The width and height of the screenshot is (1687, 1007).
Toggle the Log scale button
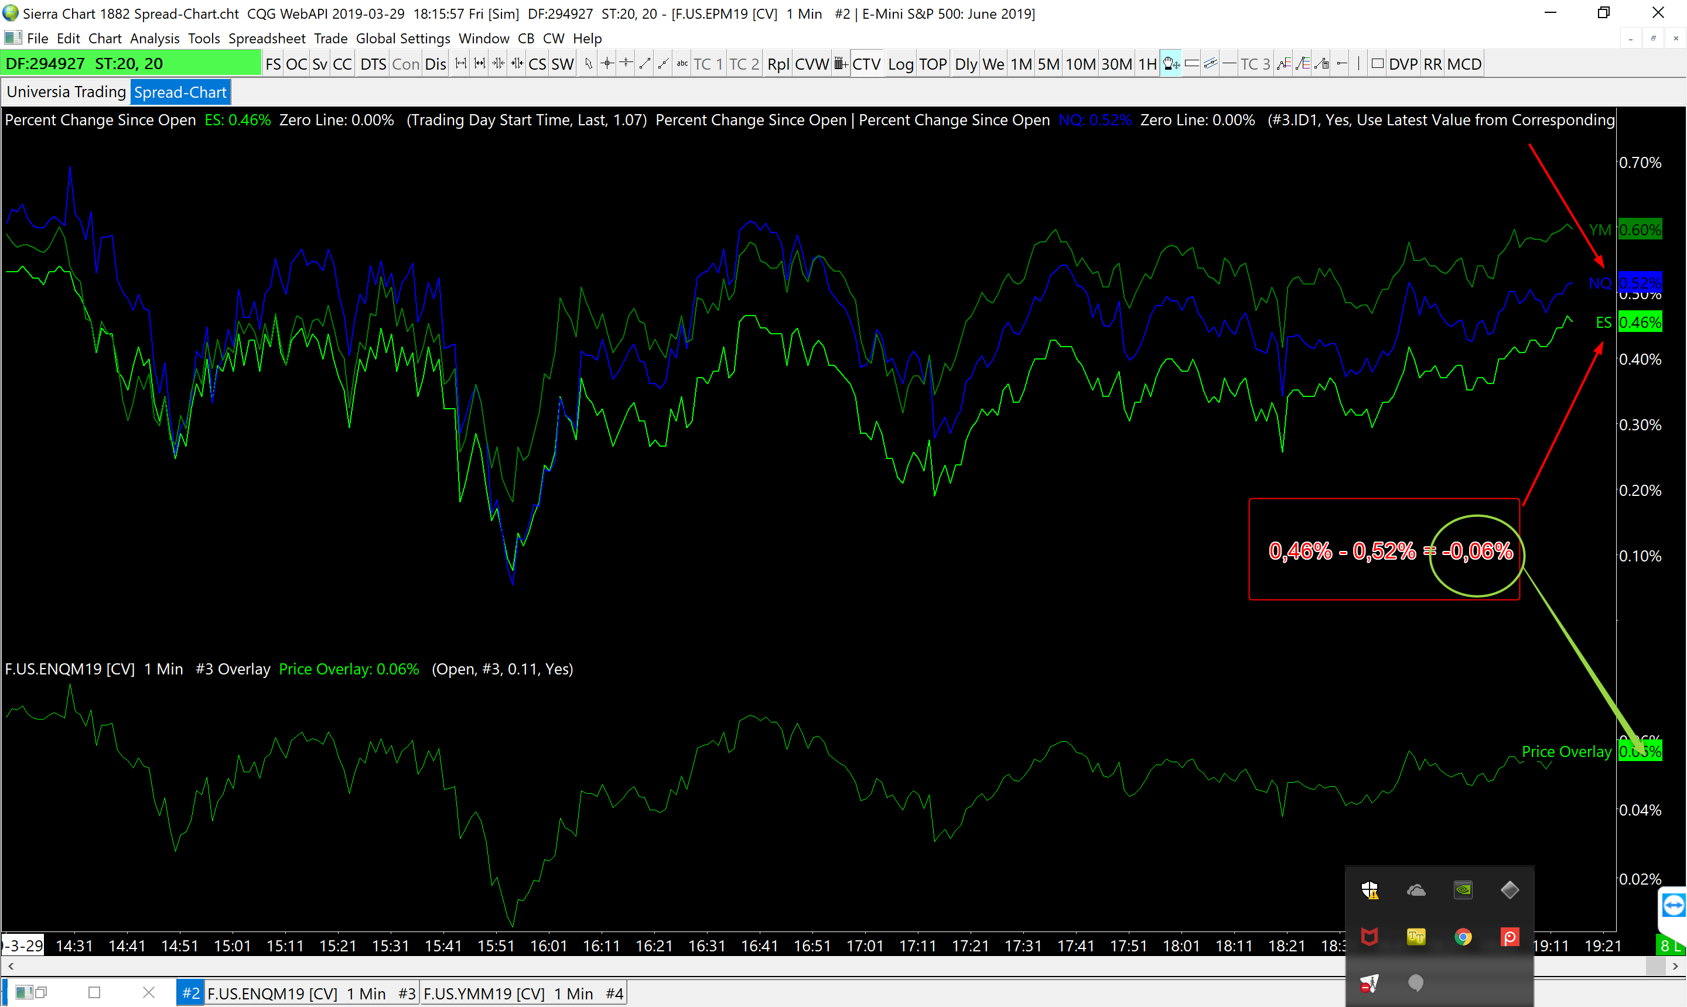point(900,64)
